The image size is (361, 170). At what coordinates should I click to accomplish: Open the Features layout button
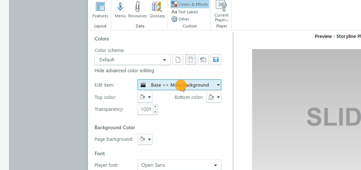(100, 10)
